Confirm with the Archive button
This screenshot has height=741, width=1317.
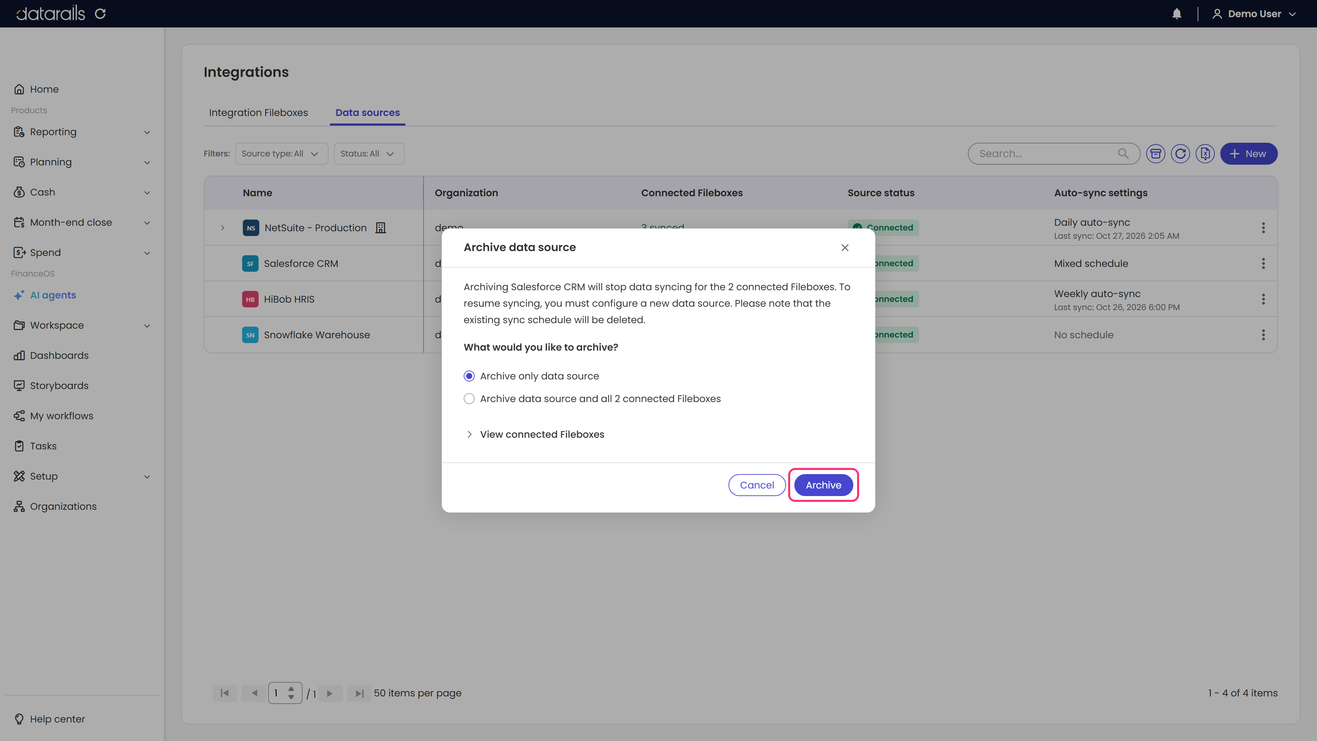tap(823, 485)
